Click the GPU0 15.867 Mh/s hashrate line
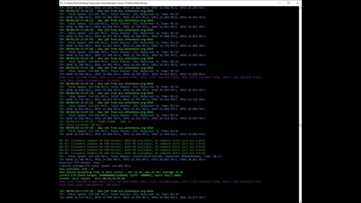This screenshot has width=361, height=203. [x=132, y=8]
